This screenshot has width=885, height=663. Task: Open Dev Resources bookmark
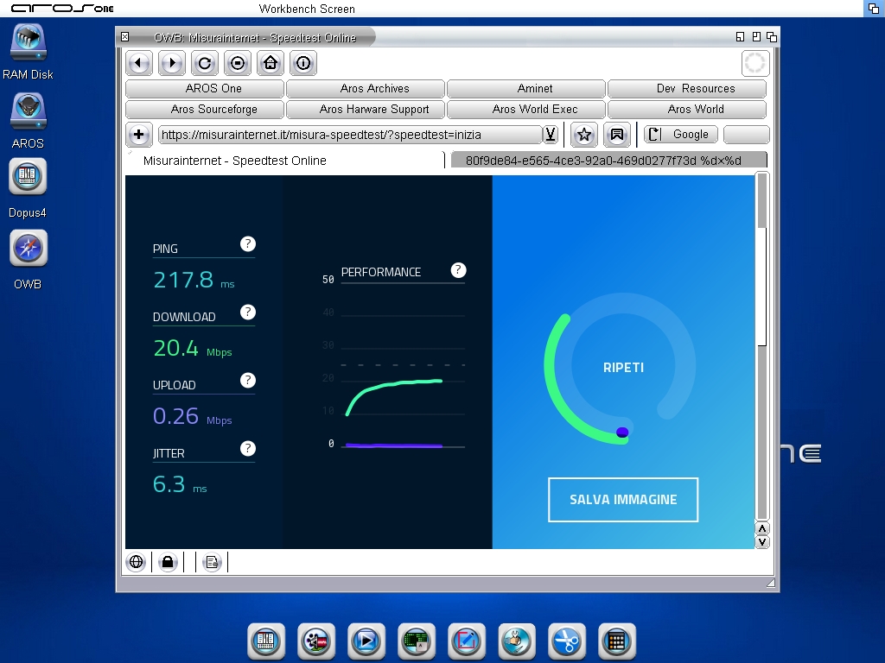(x=687, y=89)
